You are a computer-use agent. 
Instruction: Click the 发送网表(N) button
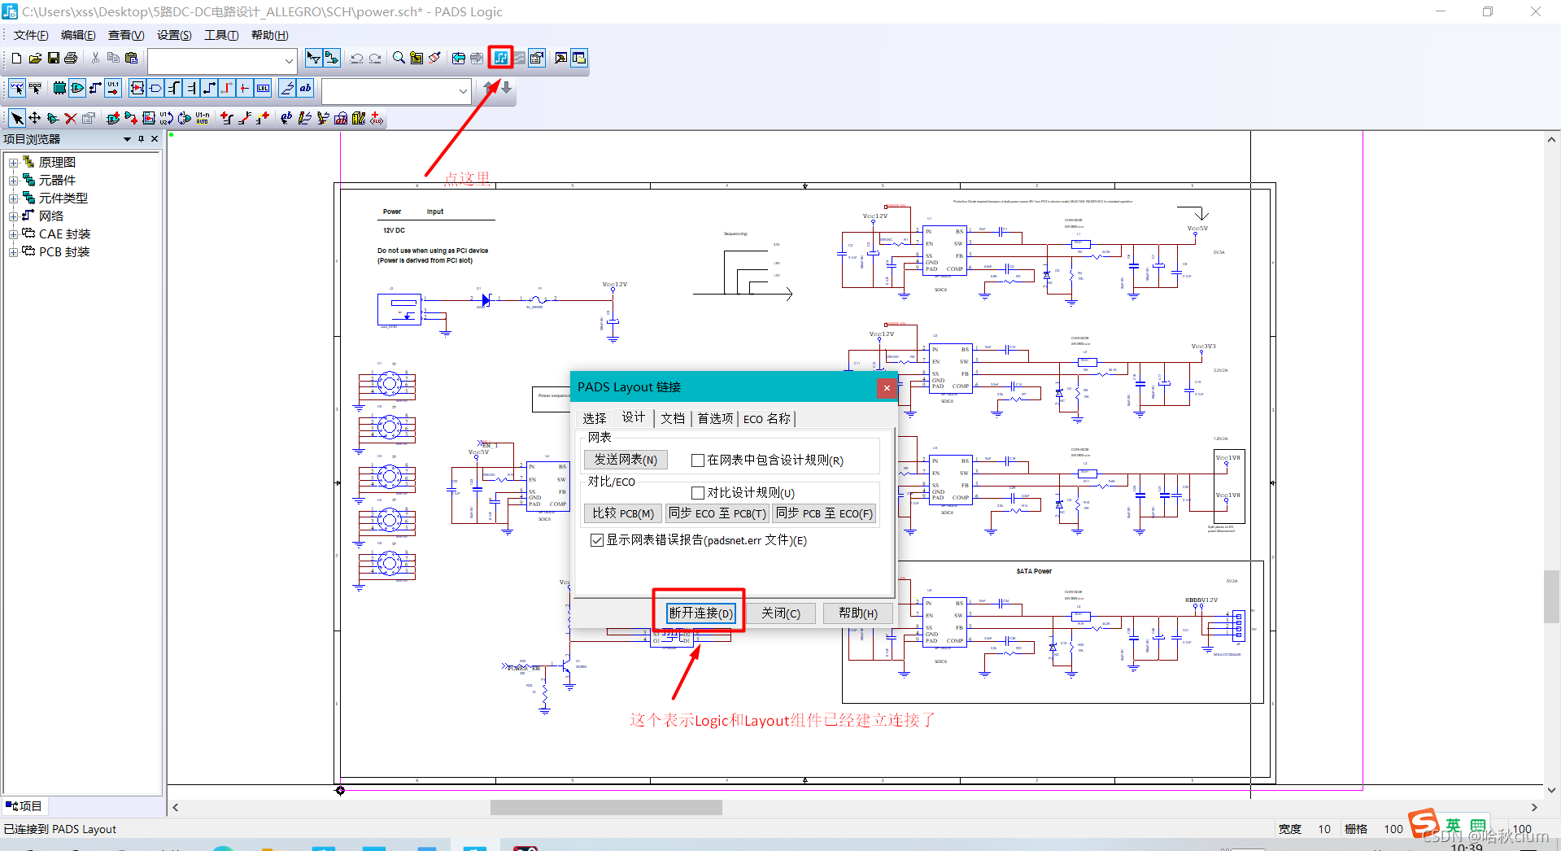626,460
